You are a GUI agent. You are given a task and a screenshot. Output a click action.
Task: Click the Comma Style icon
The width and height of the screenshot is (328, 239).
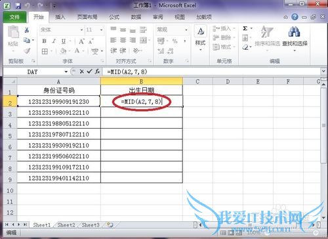[x=185, y=41]
